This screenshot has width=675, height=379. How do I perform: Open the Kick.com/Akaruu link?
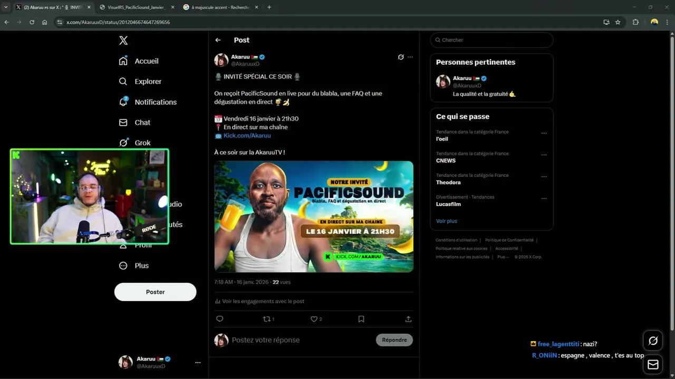[247, 135]
